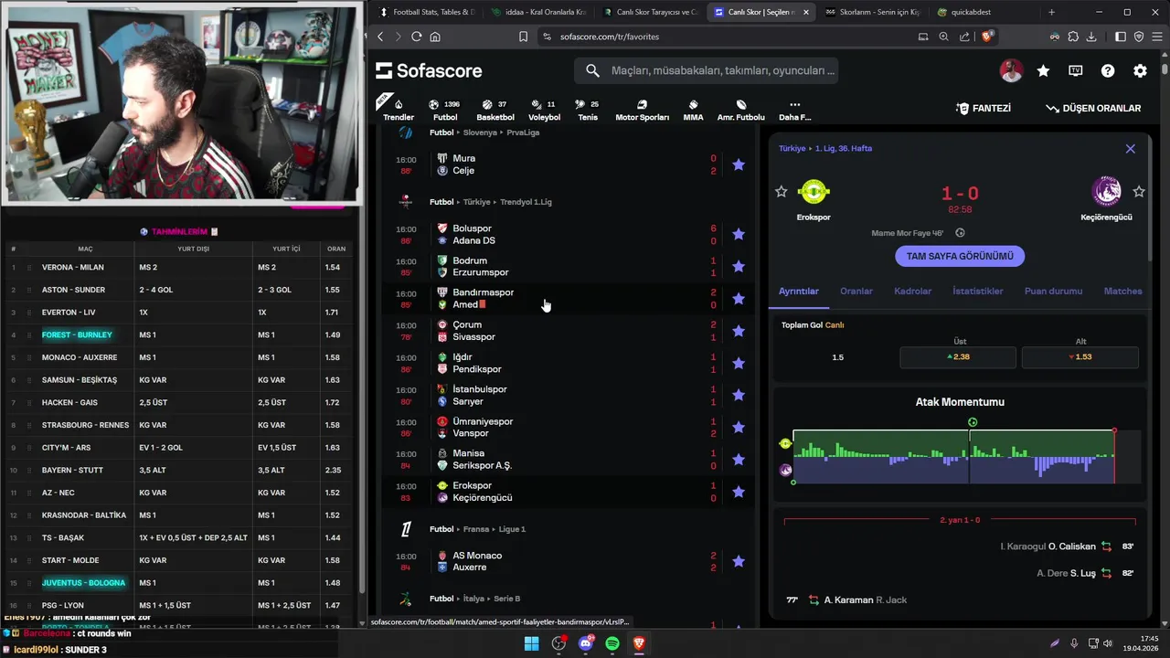Select the Basketbol sport icon
Screen dimensions: 1170x658
pos(495,110)
